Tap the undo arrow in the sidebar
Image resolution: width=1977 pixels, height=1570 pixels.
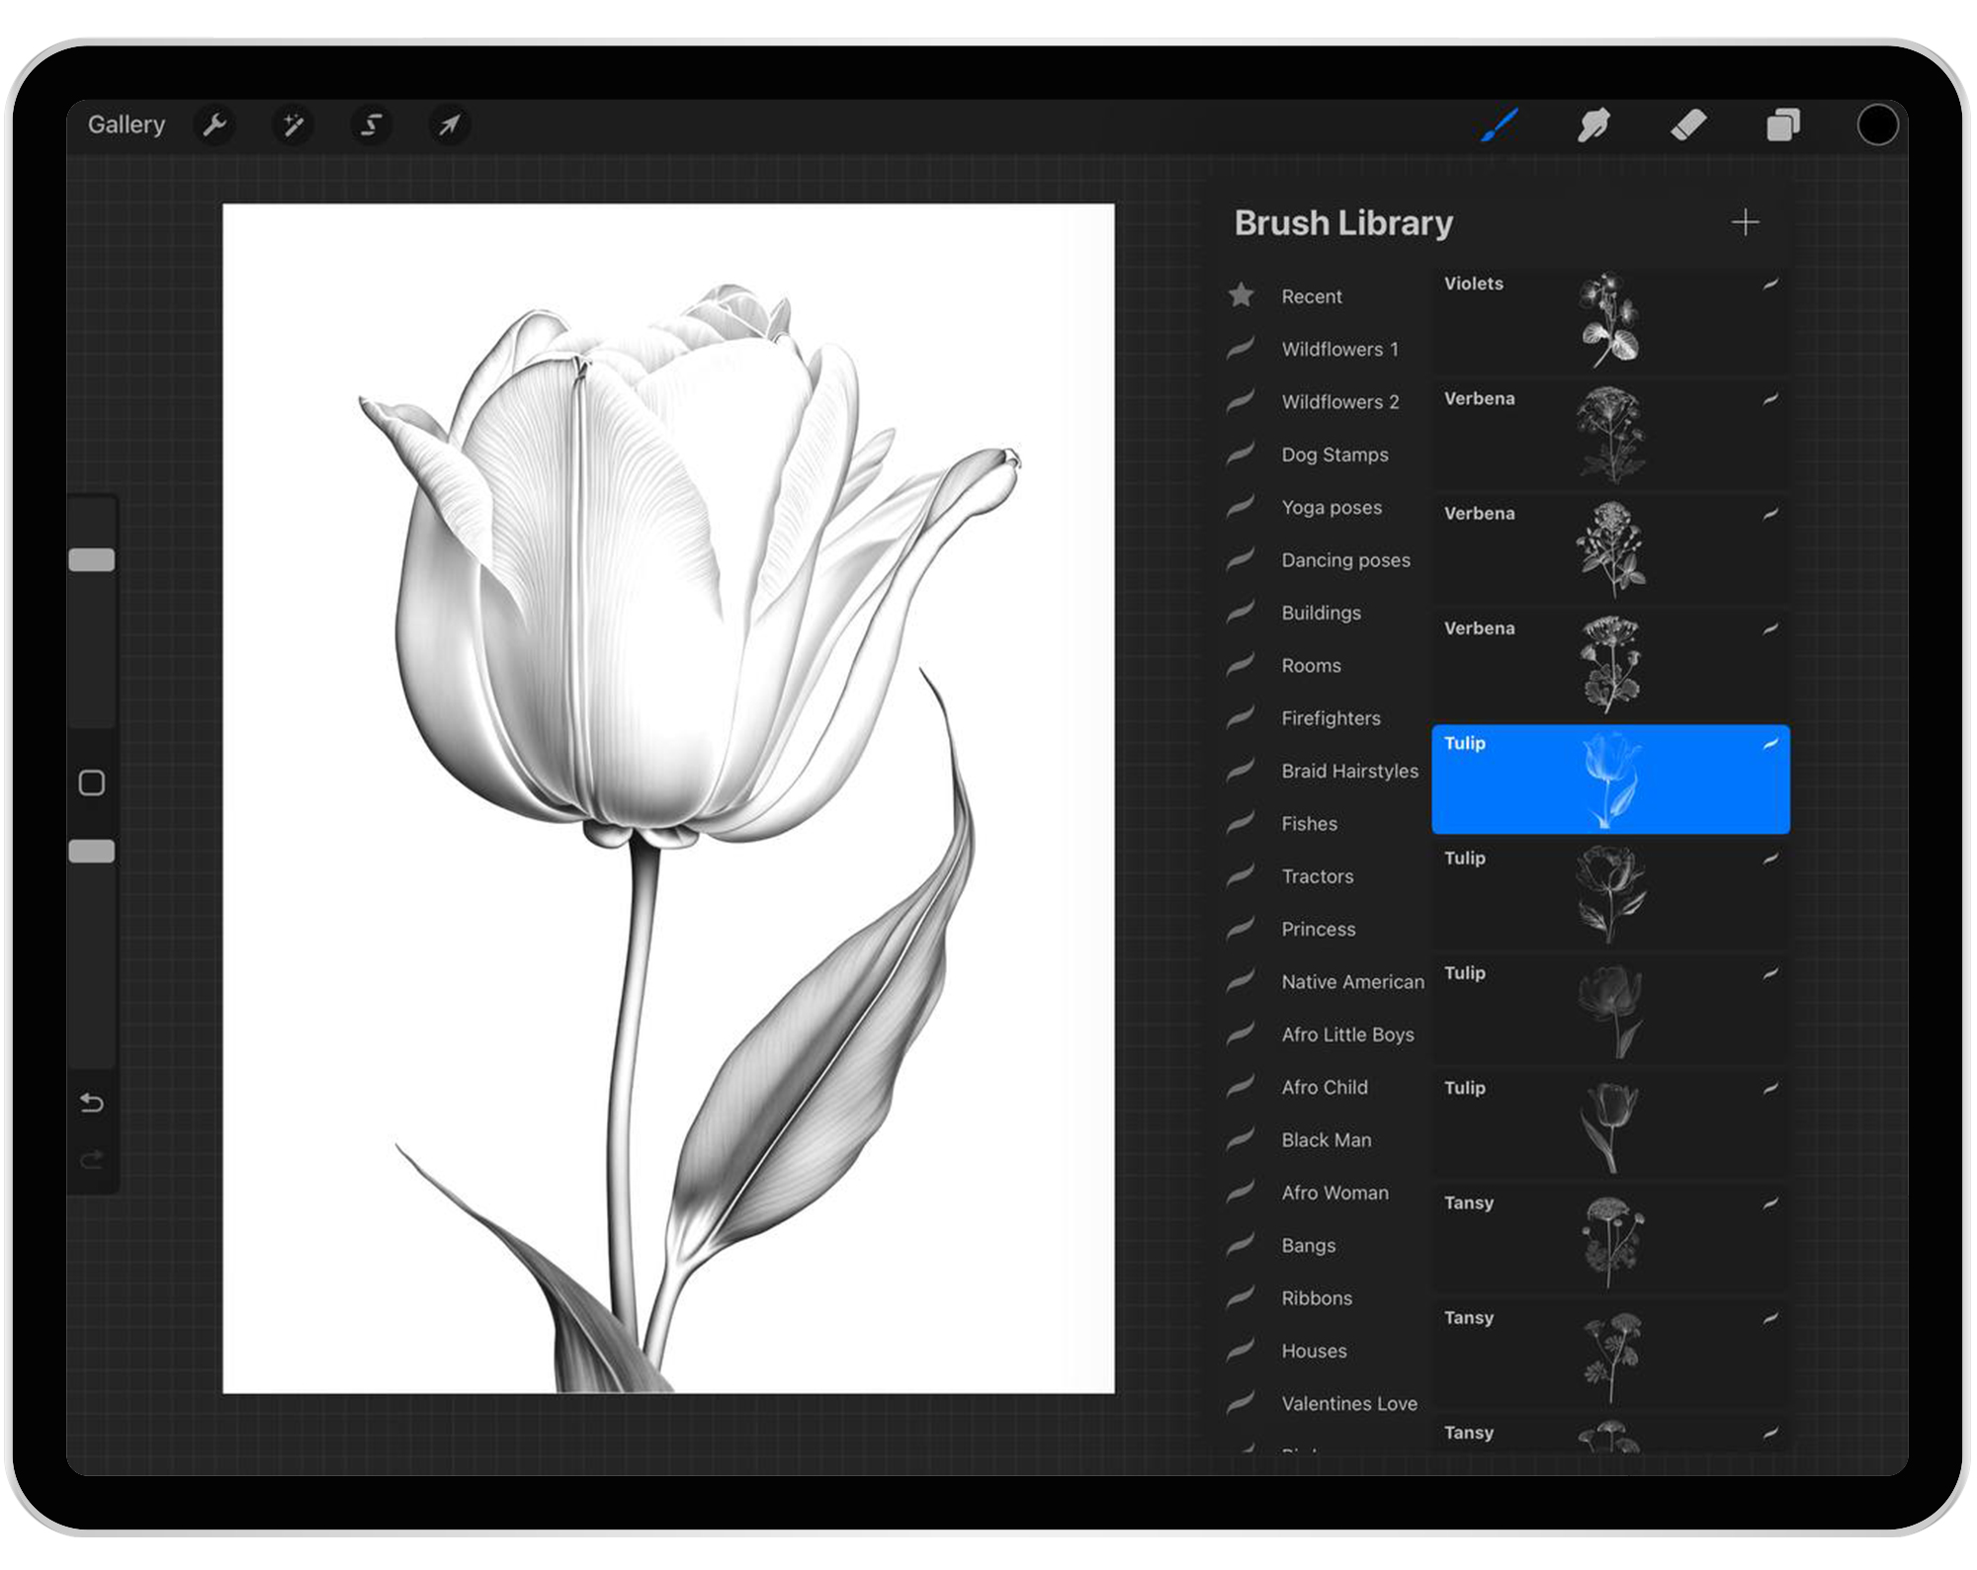point(94,1104)
